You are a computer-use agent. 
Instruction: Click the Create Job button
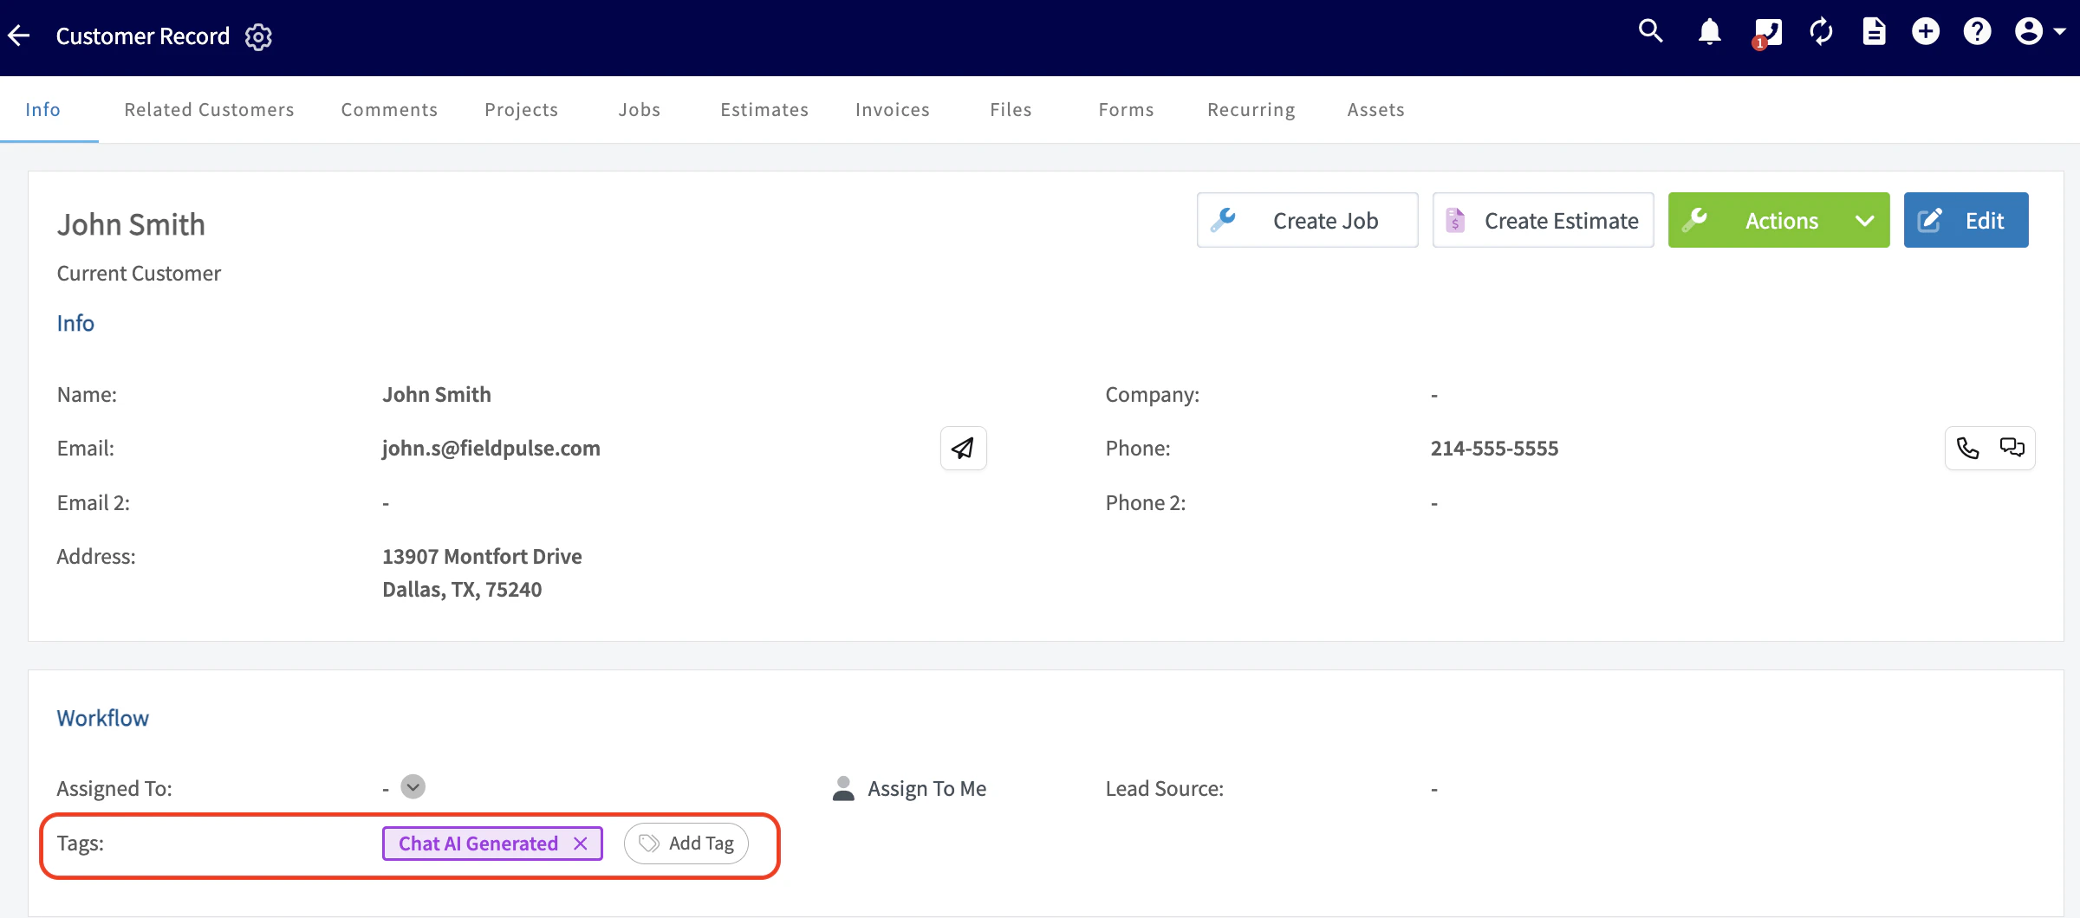coord(1307,220)
